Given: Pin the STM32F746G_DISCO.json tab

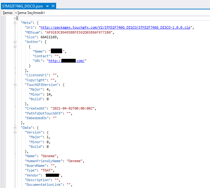Looking at the screenshot, I should [47, 6].
